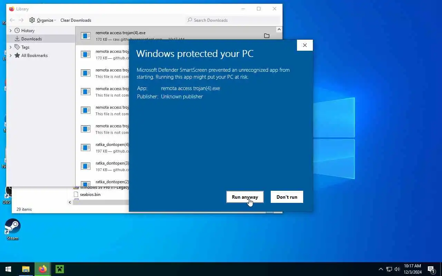This screenshot has height=276, width=442.
Task: Click app name remota access trojan(4).exe in dialog
Action: coord(190,88)
